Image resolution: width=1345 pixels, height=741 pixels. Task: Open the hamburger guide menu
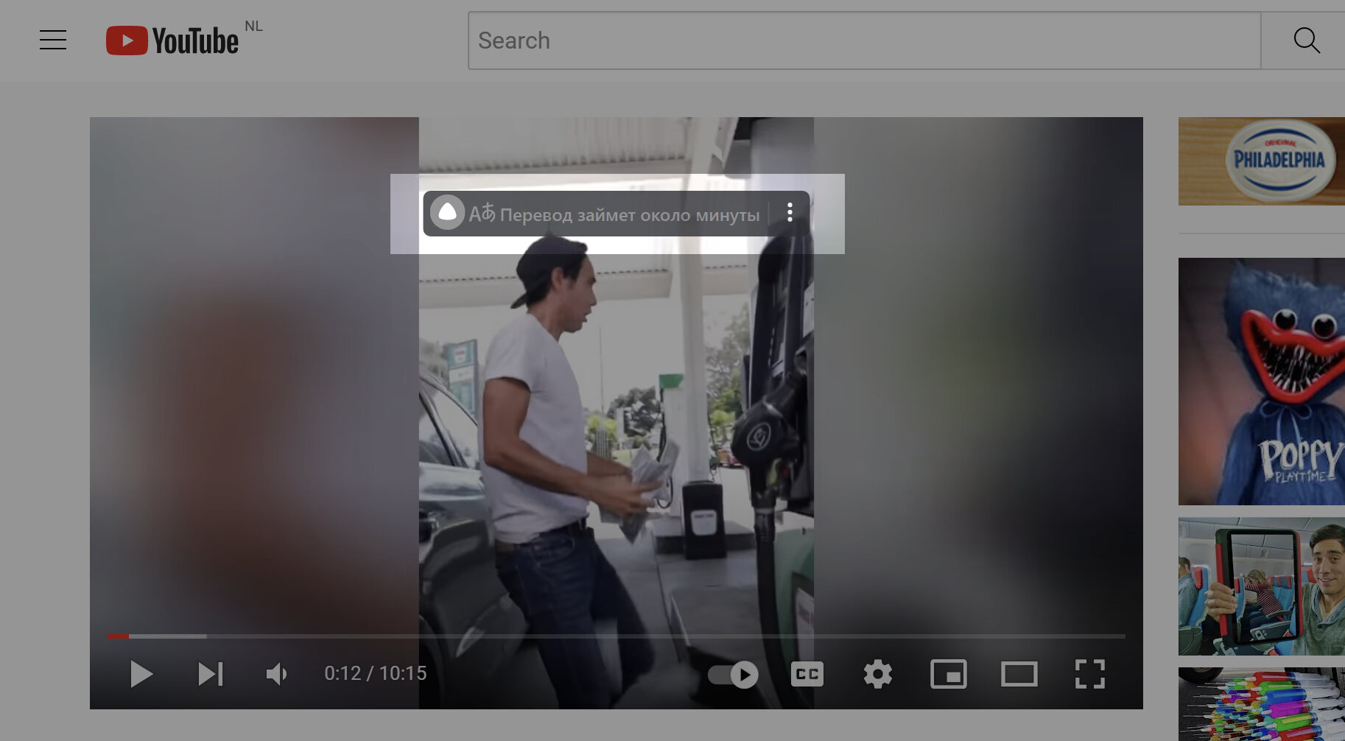point(53,40)
